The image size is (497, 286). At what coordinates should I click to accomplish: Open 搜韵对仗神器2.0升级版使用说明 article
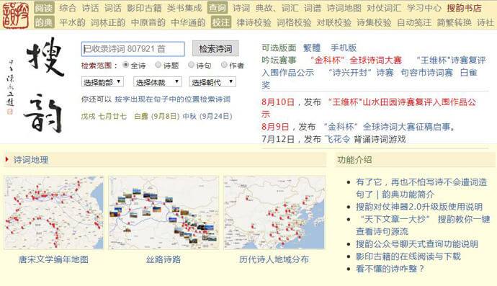pos(419,207)
